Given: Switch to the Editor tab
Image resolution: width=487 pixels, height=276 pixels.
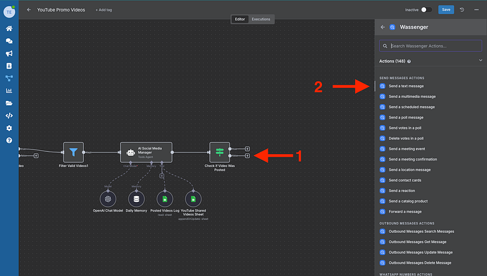Looking at the screenshot, I should (x=240, y=19).
